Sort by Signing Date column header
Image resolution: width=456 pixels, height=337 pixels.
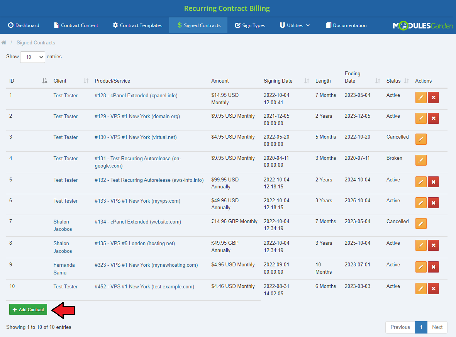(286, 81)
